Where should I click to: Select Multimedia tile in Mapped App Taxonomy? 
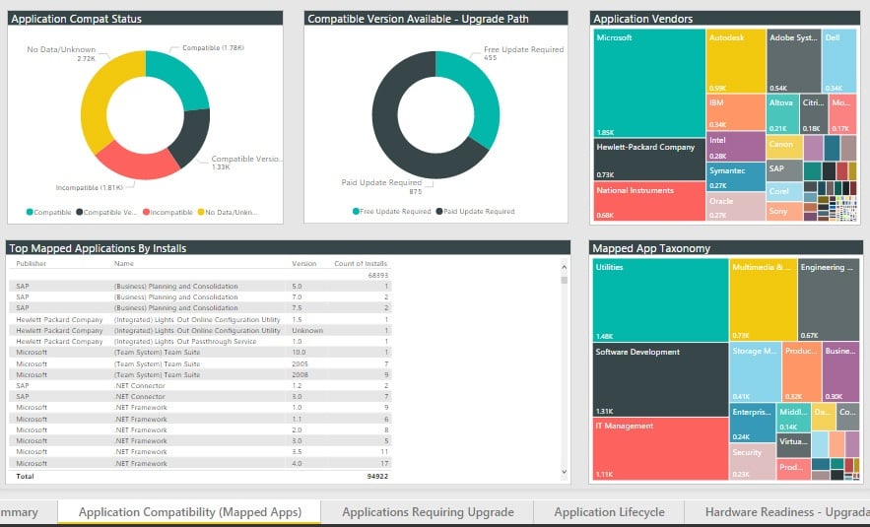tap(763, 299)
